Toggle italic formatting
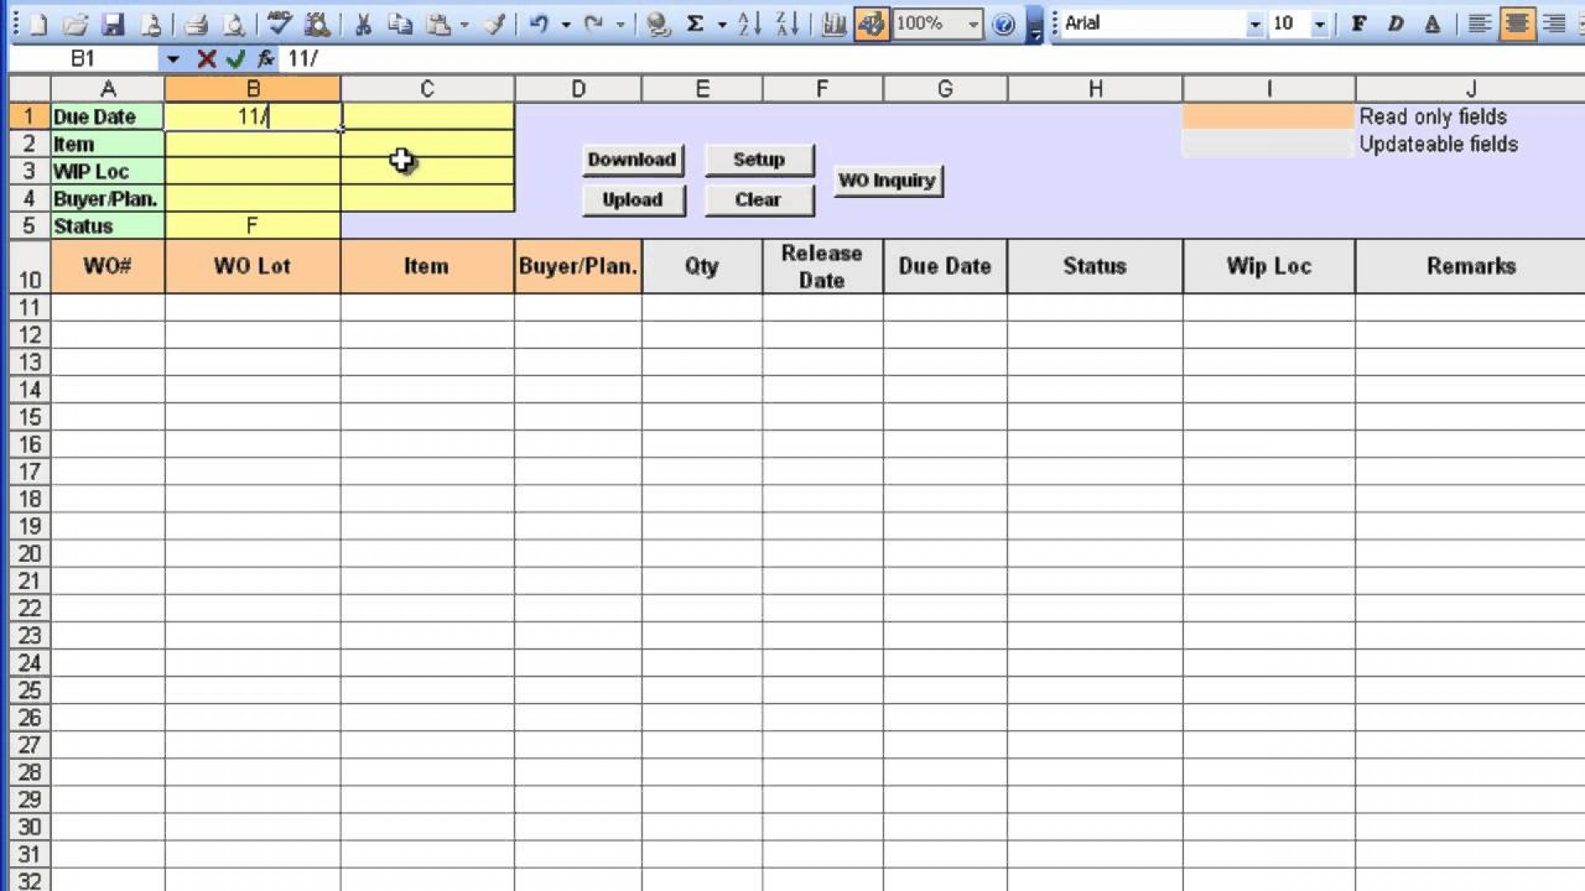Screen dimensions: 1585x891 coord(1395,24)
